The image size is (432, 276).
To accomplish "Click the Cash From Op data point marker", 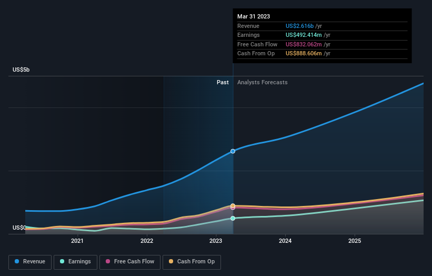I will [233, 206].
